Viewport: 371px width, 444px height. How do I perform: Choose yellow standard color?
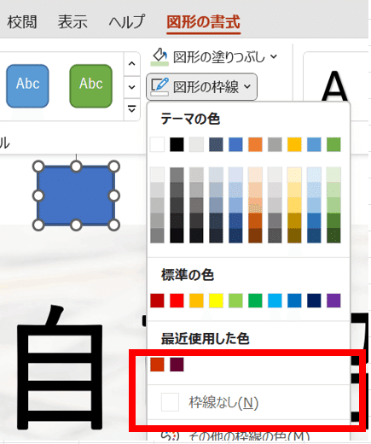click(x=216, y=301)
